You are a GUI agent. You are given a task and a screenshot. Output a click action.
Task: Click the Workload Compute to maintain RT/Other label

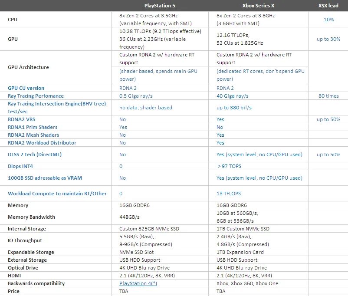coord(57,194)
